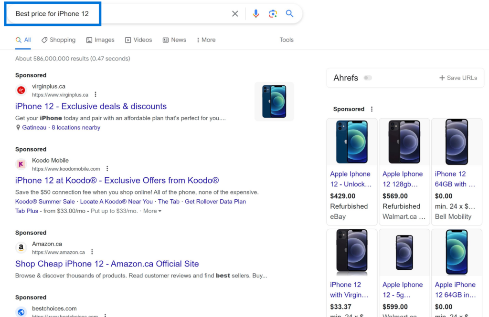Open Google Lens search by image icon

pos(273,14)
